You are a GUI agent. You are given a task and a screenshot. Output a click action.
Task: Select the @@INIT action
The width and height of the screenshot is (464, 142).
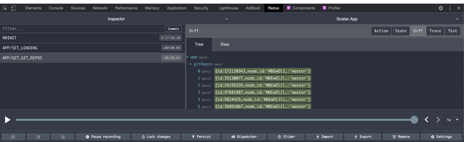[93, 38]
